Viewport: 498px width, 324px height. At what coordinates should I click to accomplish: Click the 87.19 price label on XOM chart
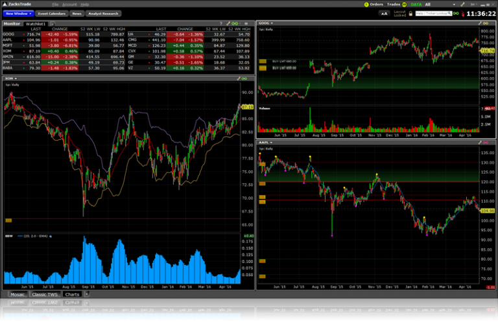tap(248, 108)
